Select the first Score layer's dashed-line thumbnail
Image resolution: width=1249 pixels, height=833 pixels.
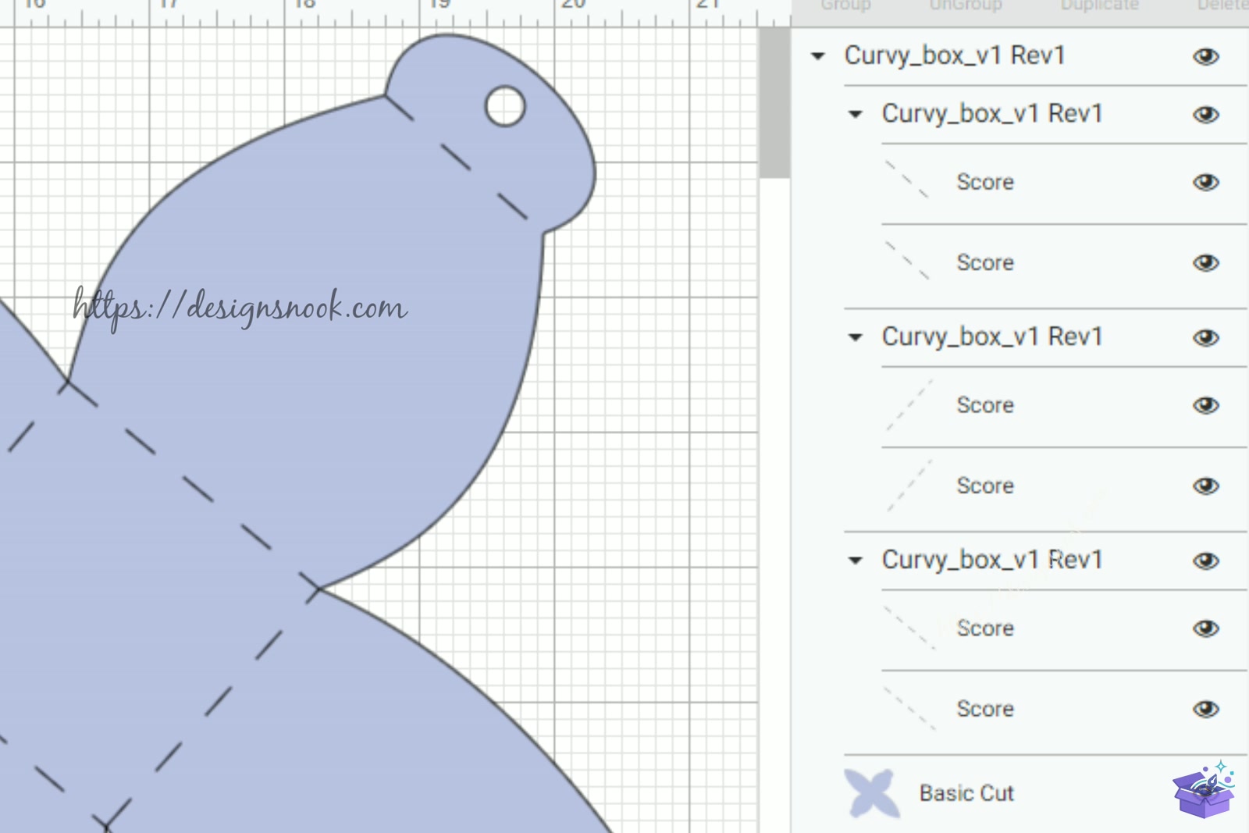pos(907,180)
